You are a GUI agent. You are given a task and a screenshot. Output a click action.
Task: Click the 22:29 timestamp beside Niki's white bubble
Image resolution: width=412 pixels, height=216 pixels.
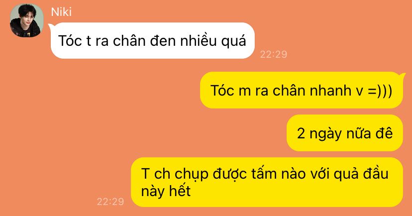click(274, 54)
